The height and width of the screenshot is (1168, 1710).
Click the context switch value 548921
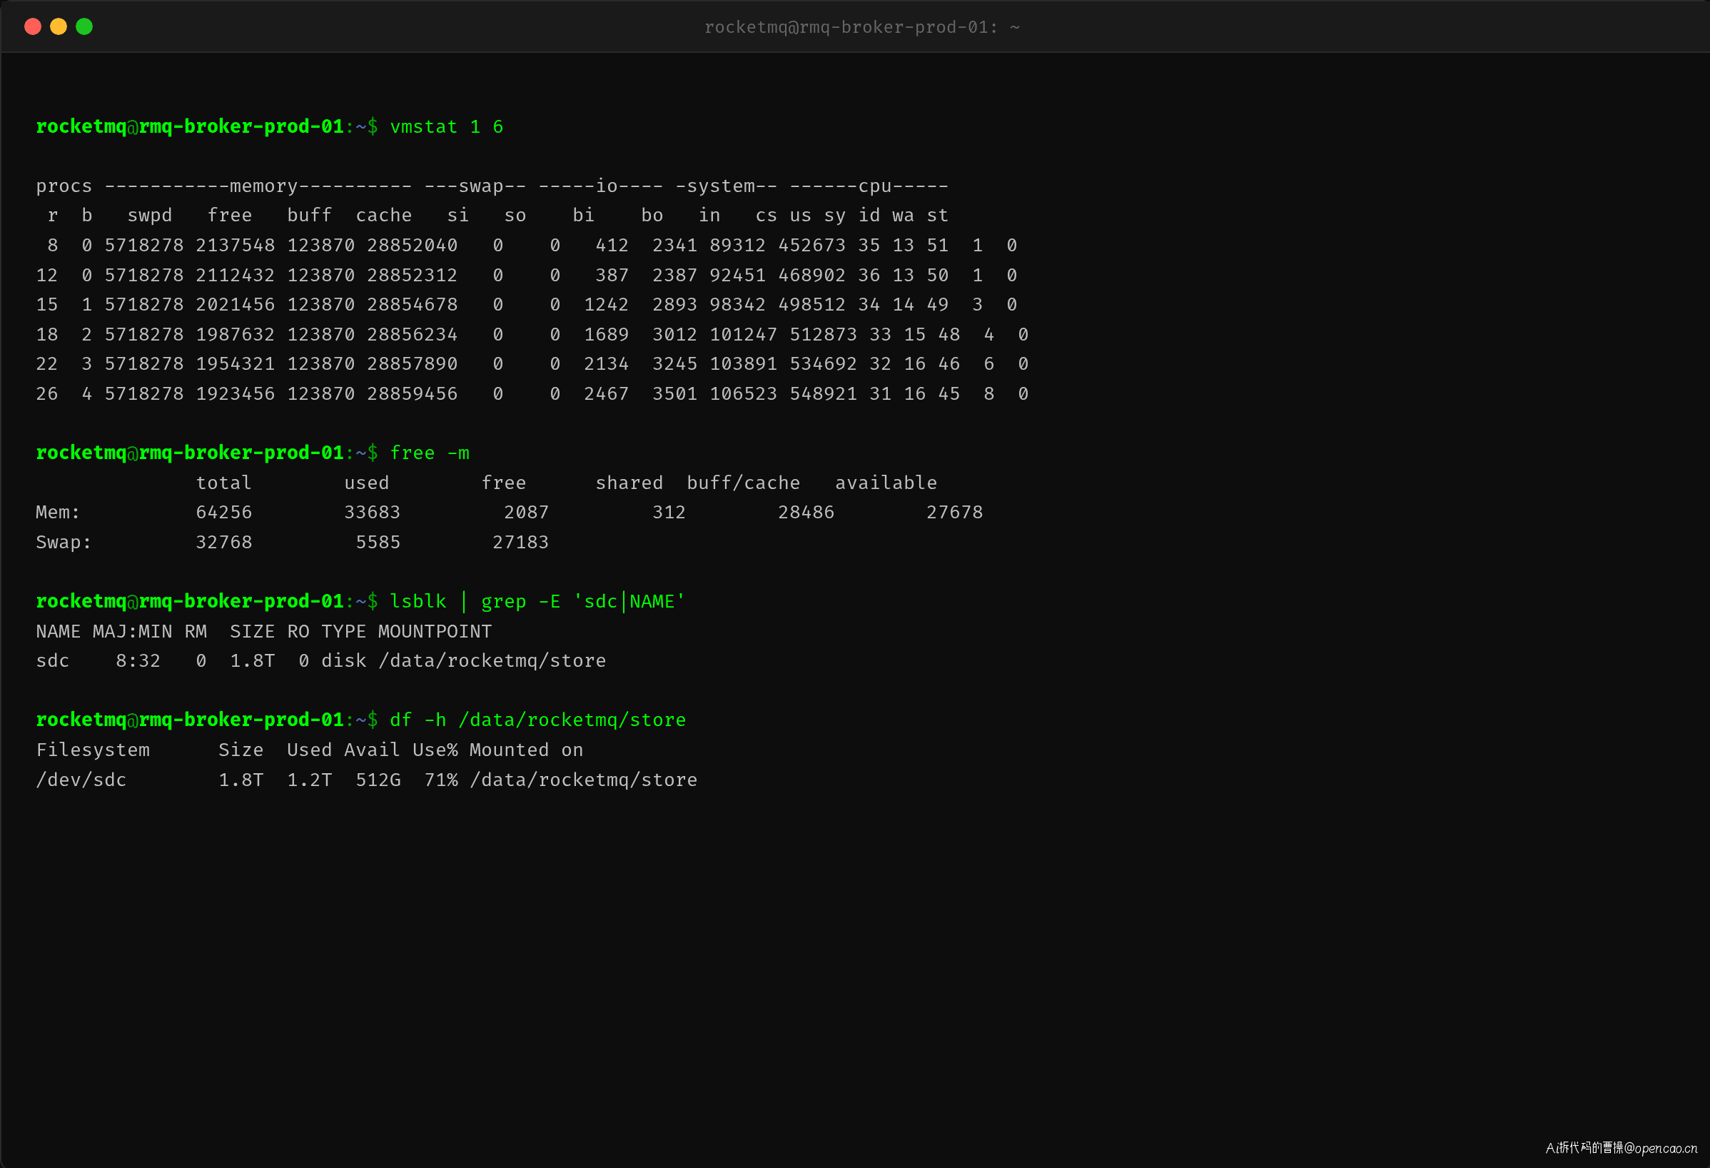click(x=824, y=394)
